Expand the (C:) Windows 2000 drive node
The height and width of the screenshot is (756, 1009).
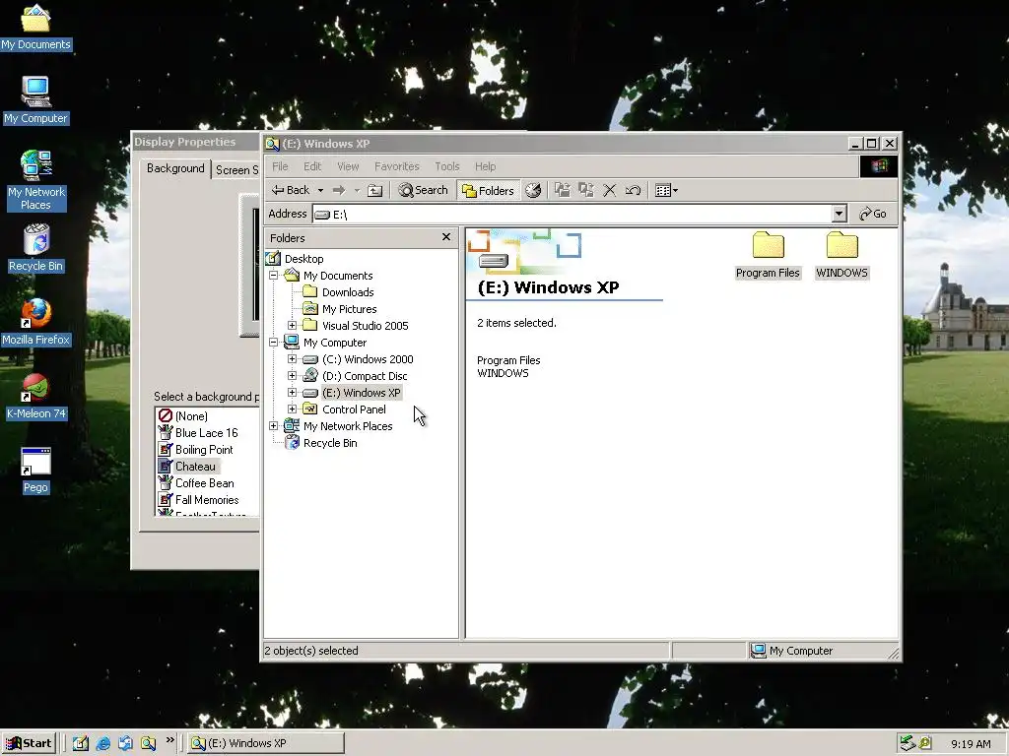tap(292, 358)
